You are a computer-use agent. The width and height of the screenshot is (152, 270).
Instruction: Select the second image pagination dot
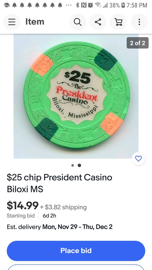coord(79,165)
